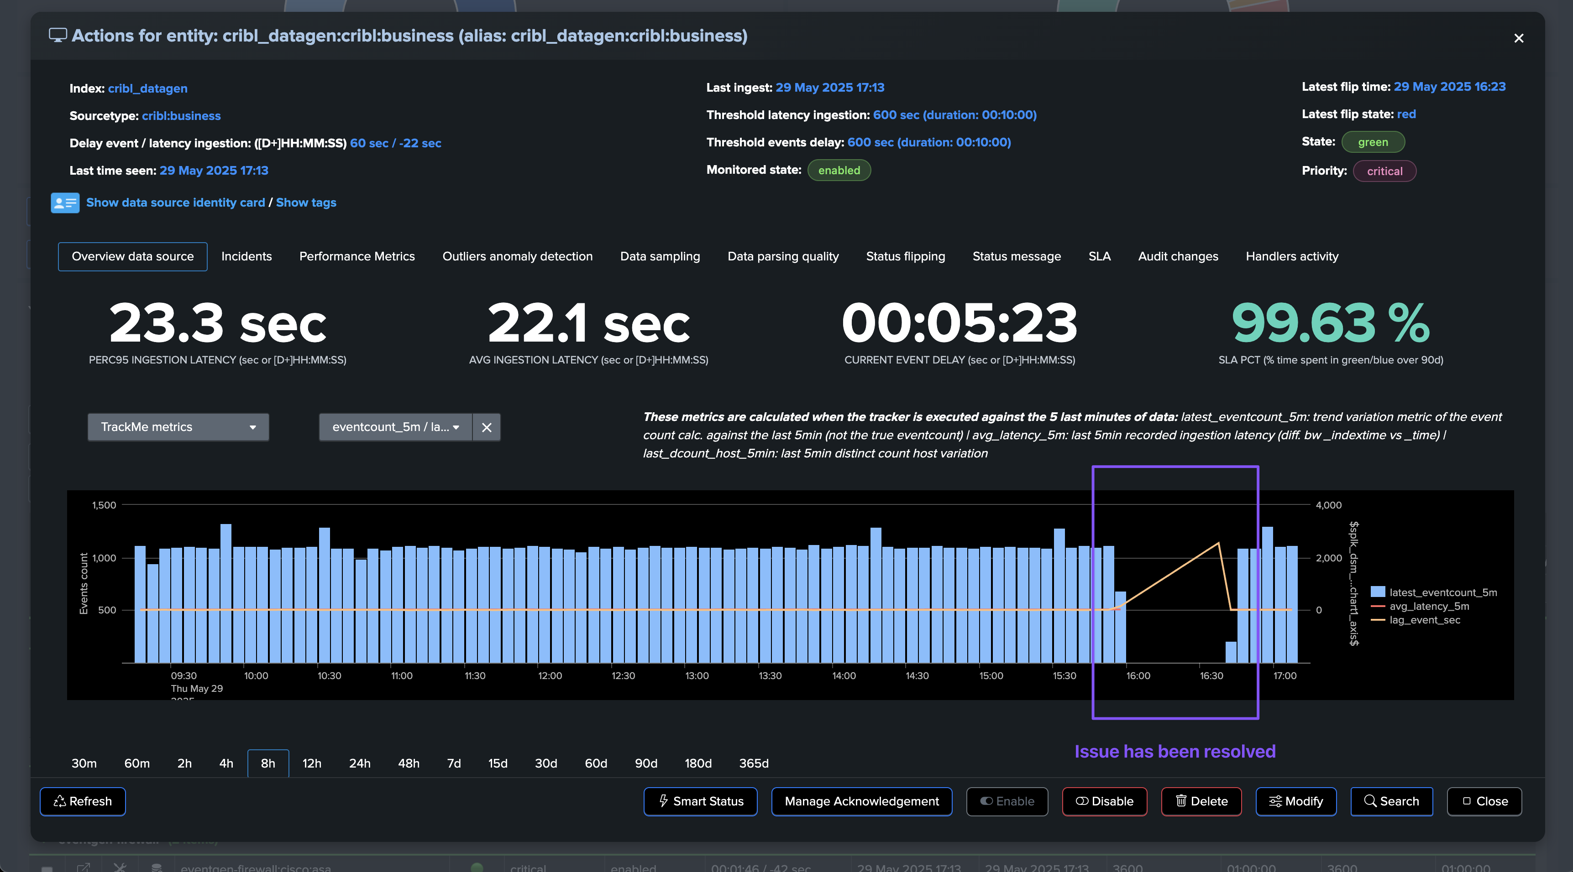Open Modify settings via the sliders button
Viewport: 1573px width, 872px height.
[x=1296, y=801]
